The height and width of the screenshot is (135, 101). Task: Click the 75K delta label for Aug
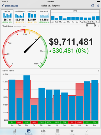click(65, 122)
